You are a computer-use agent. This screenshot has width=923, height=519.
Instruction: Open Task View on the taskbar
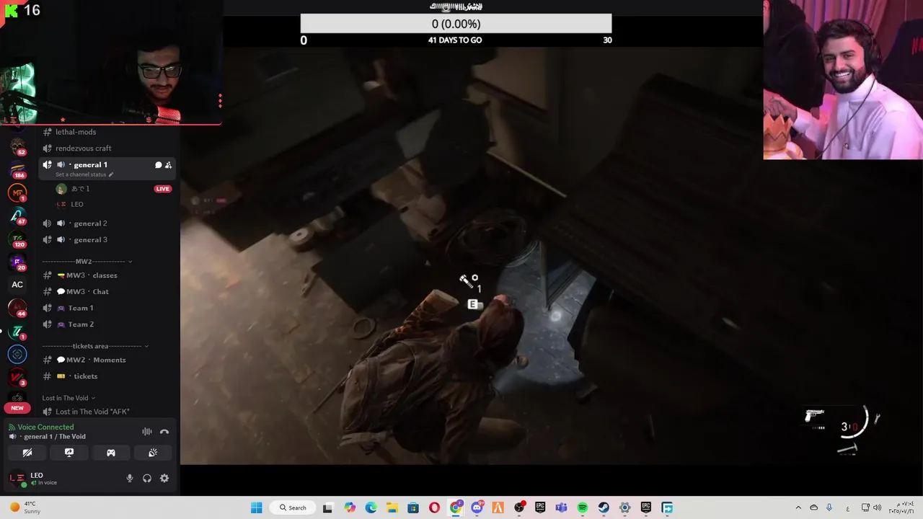tap(327, 507)
